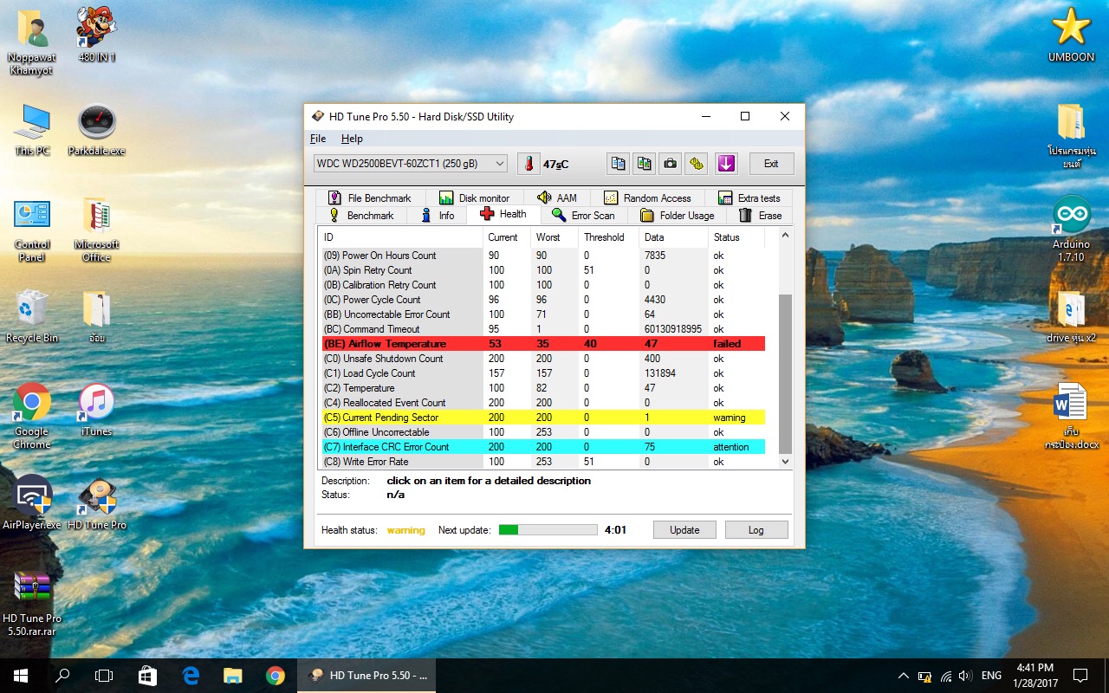The height and width of the screenshot is (693, 1109).
Task: Open the drive selection dropdown
Action: coord(410,164)
